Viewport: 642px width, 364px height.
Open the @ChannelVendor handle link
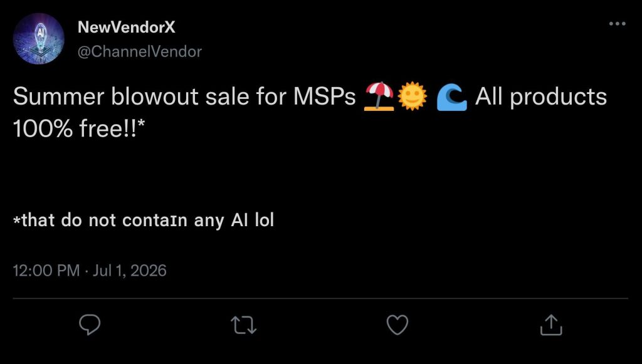tap(140, 51)
